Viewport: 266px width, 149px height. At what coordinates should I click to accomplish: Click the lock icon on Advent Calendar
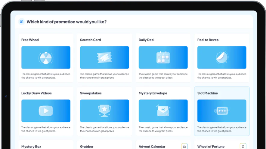tap(184, 146)
